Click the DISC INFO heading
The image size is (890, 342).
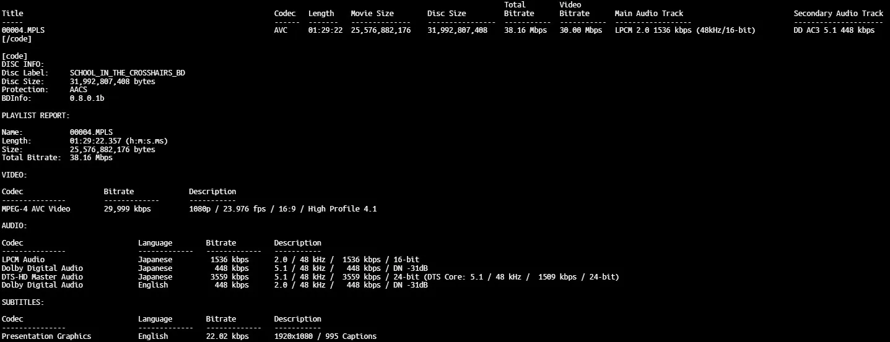tap(23, 64)
